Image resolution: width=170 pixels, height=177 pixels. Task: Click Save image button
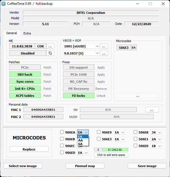[x=147, y=166]
